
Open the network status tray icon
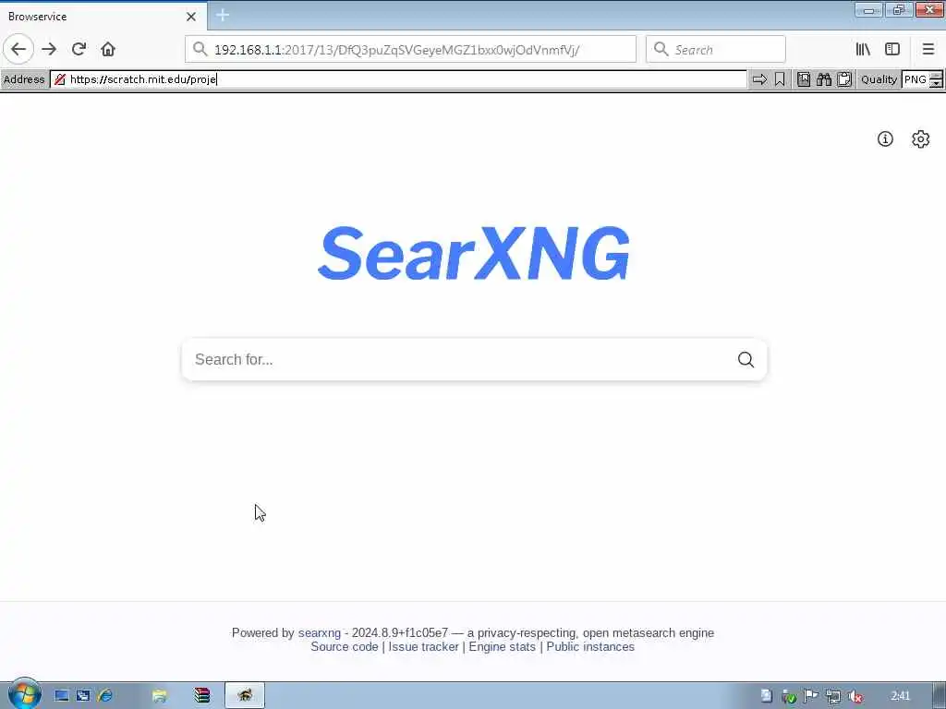(x=832, y=696)
